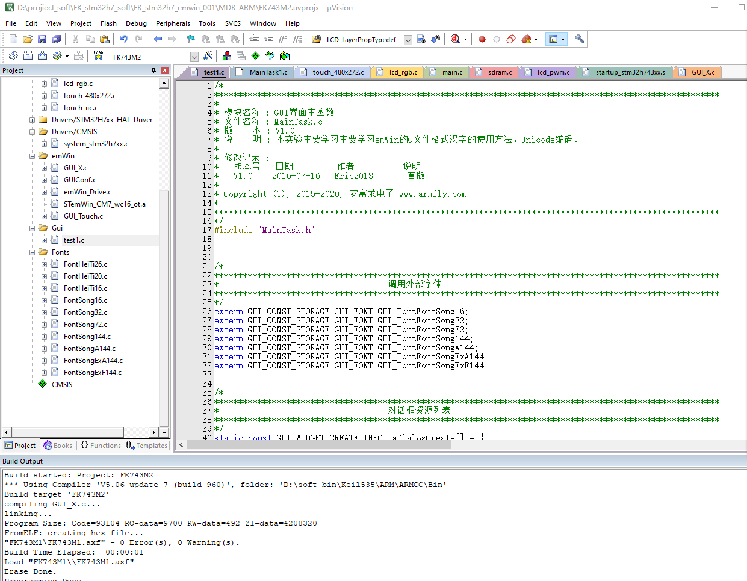
Task: Navigate backwards with the blue arrow
Action: [158, 39]
